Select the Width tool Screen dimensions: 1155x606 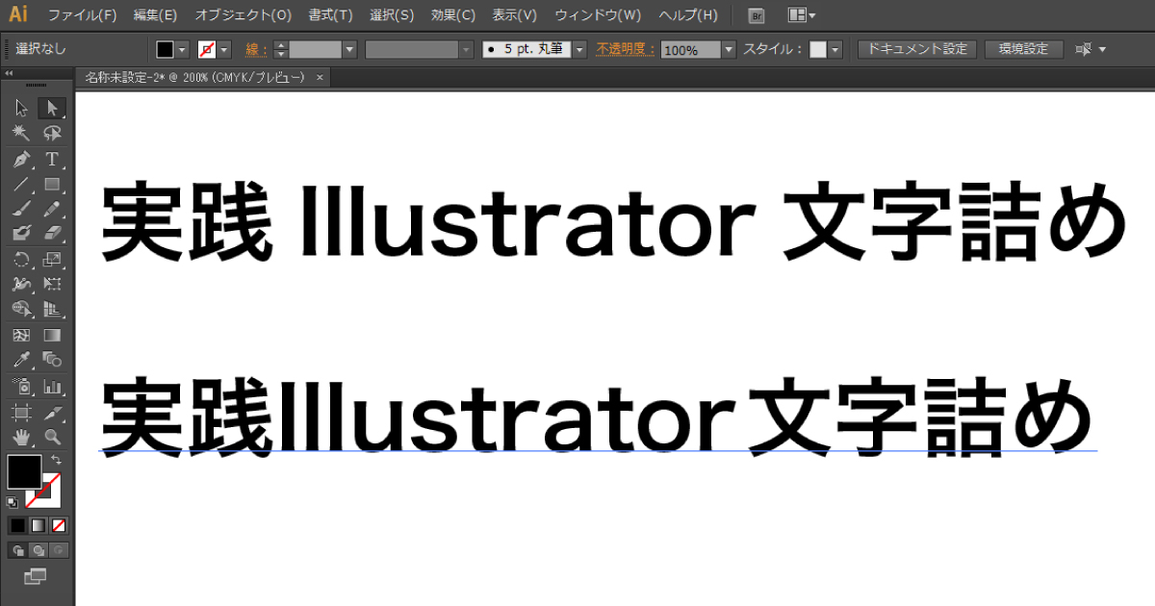pyautogui.click(x=21, y=285)
